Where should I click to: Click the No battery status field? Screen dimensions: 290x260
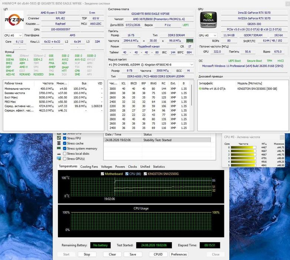click(100, 245)
